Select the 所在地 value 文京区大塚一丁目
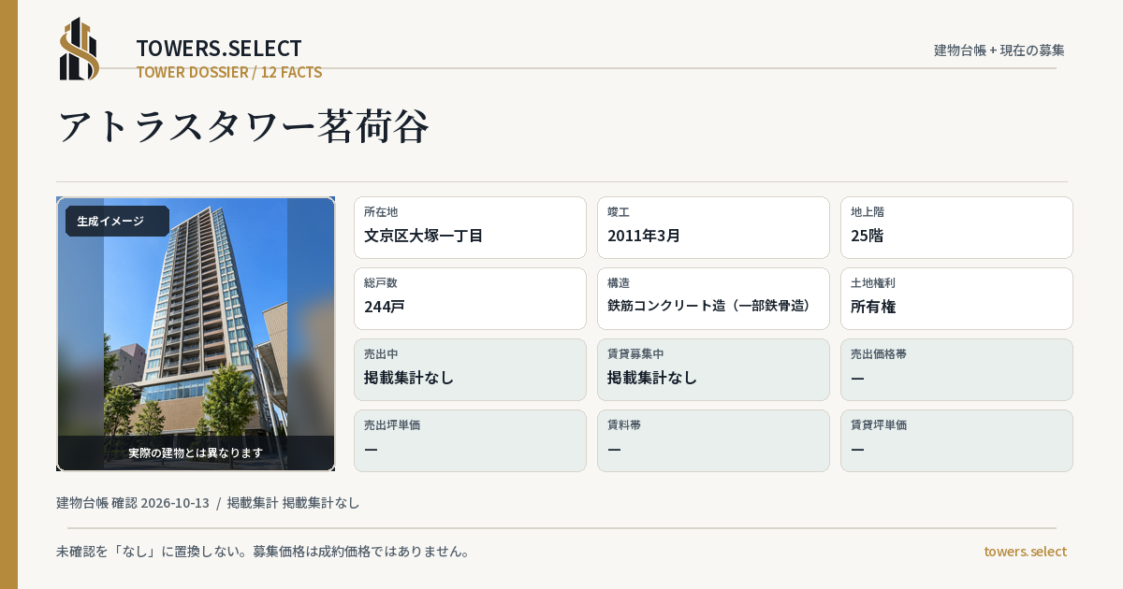The width and height of the screenshot is (1123, 589). tap(423, 236)
